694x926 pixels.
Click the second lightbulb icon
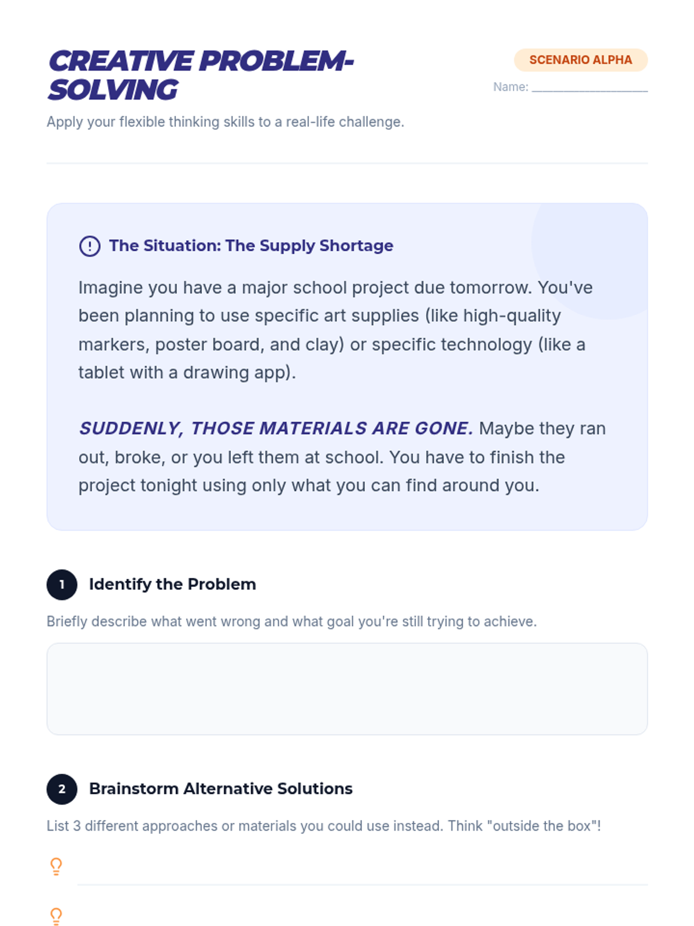(x=56, y=916)
